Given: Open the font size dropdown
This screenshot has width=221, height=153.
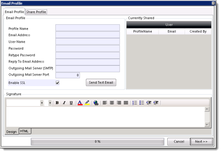Looking at the screenshot, I should [x=50, y=103].
